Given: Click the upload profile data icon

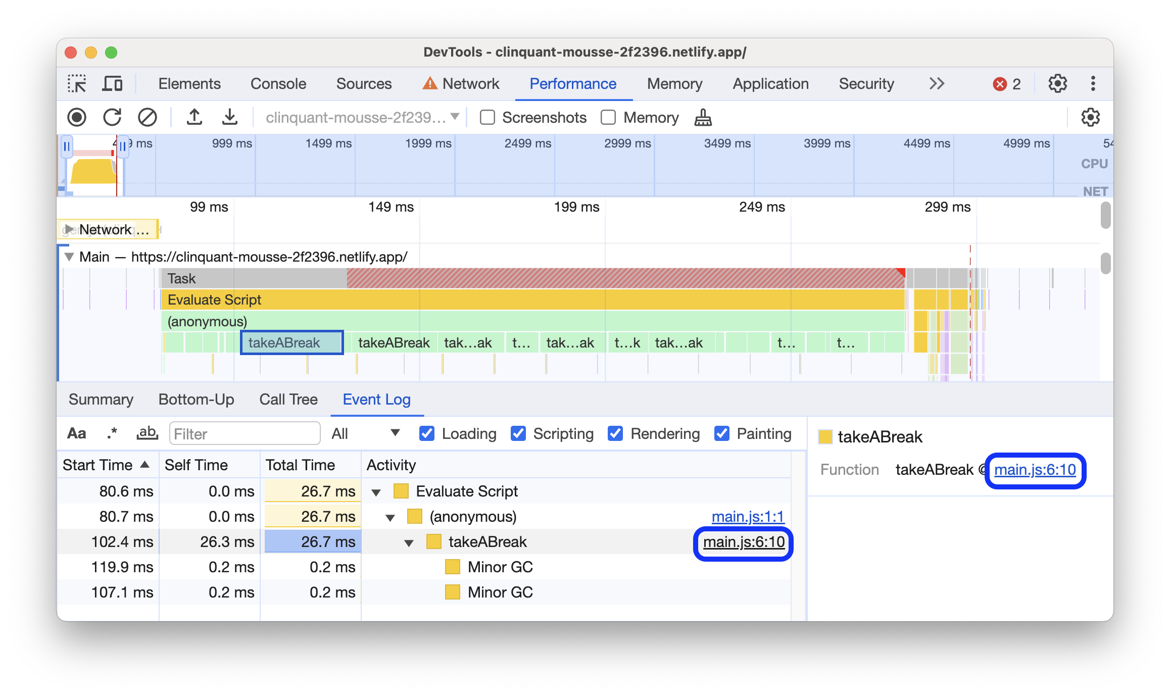Looking at the screenshot, I should pyautogui.click(x=192, y=117).
